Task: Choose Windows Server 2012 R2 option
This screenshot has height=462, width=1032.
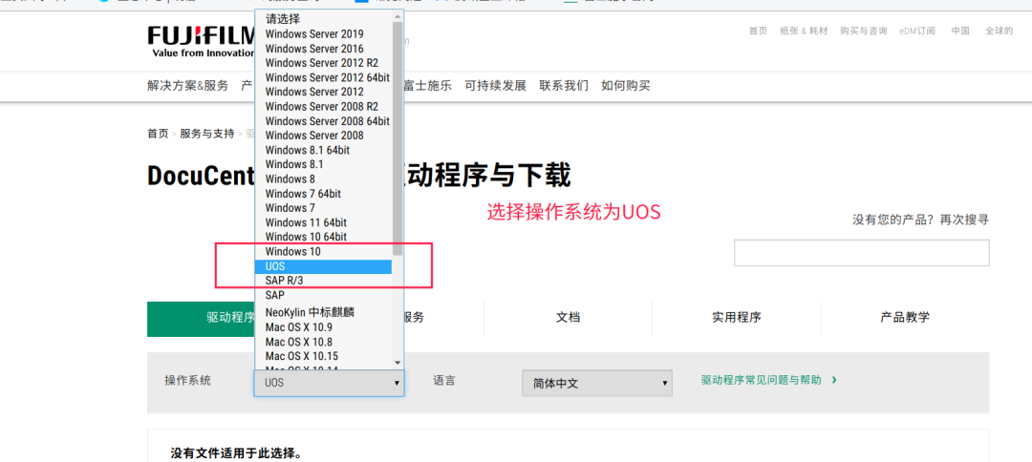Action: [323, 63]
